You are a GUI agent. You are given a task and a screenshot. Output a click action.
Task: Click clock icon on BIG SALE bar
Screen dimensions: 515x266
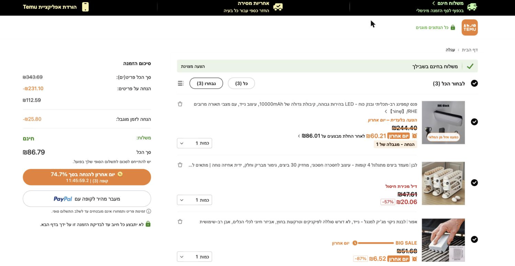click(x=355, y=243)
